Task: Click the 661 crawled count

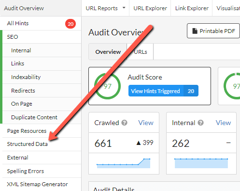Action: (103, 143)
